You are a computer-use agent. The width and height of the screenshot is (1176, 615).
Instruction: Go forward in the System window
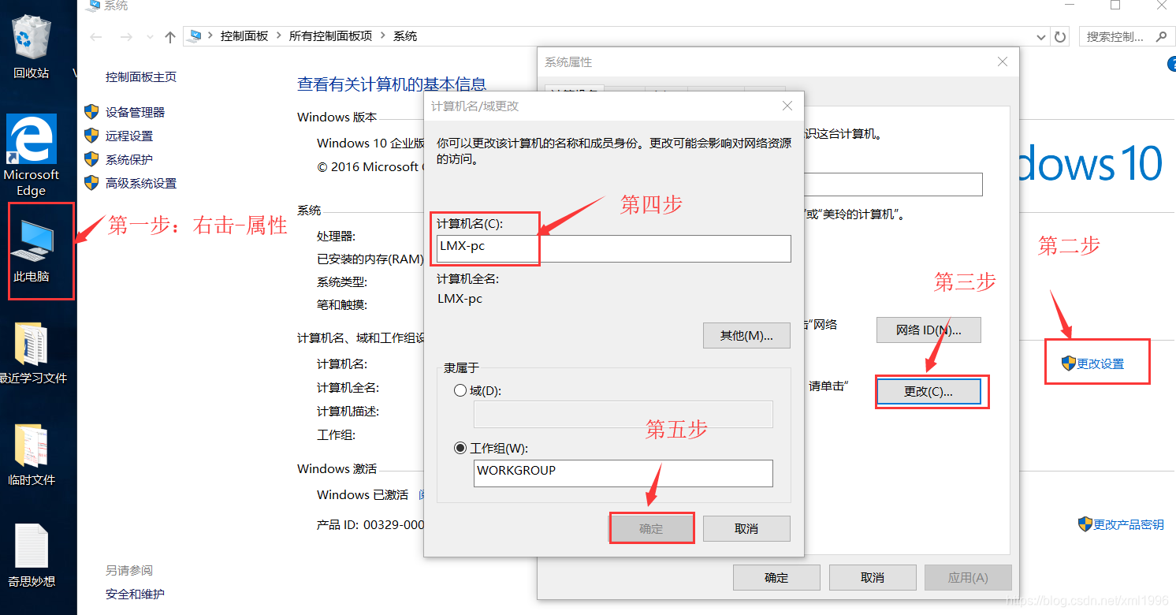(125, 37)
